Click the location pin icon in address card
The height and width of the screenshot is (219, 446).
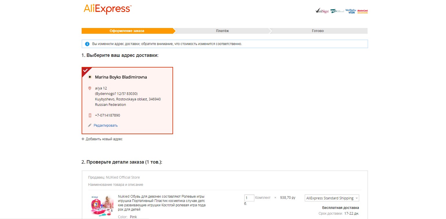[90, 88]
